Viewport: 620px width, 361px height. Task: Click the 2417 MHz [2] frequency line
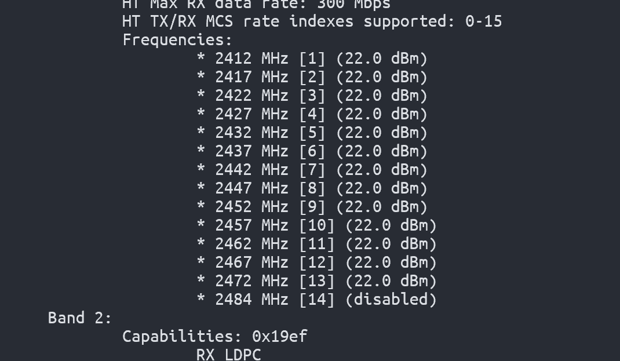pyautogui.click(x=312, y=77)
